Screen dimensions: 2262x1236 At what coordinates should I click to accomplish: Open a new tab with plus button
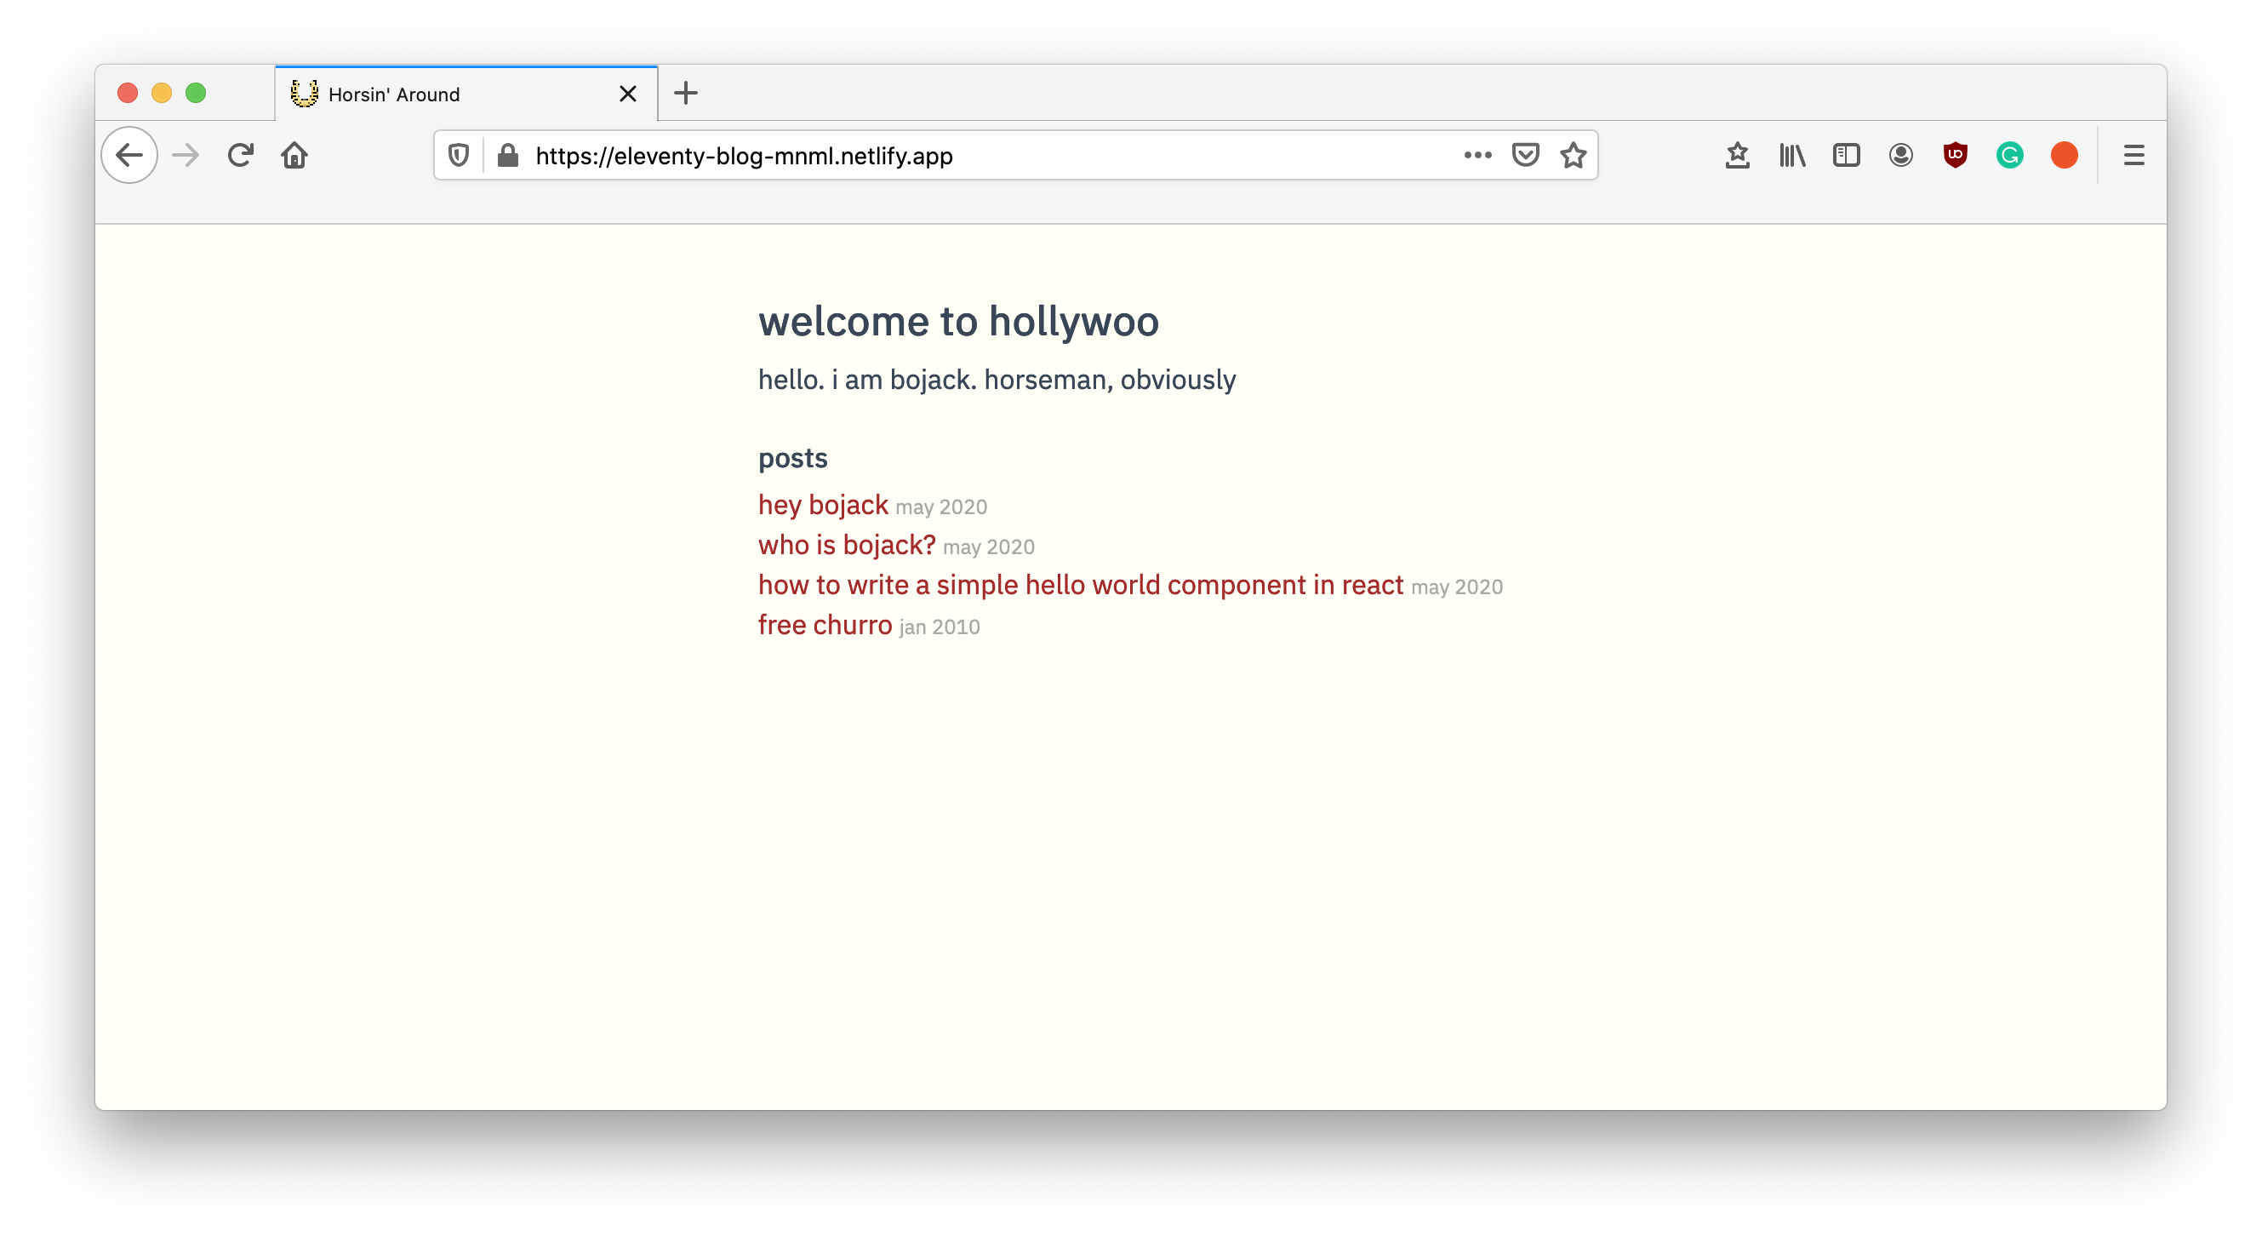[686, 93]
